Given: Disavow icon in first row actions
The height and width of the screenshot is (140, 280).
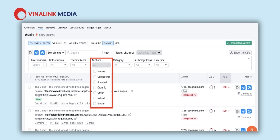Looking at the screenshot, I should [x=249, y=88].
